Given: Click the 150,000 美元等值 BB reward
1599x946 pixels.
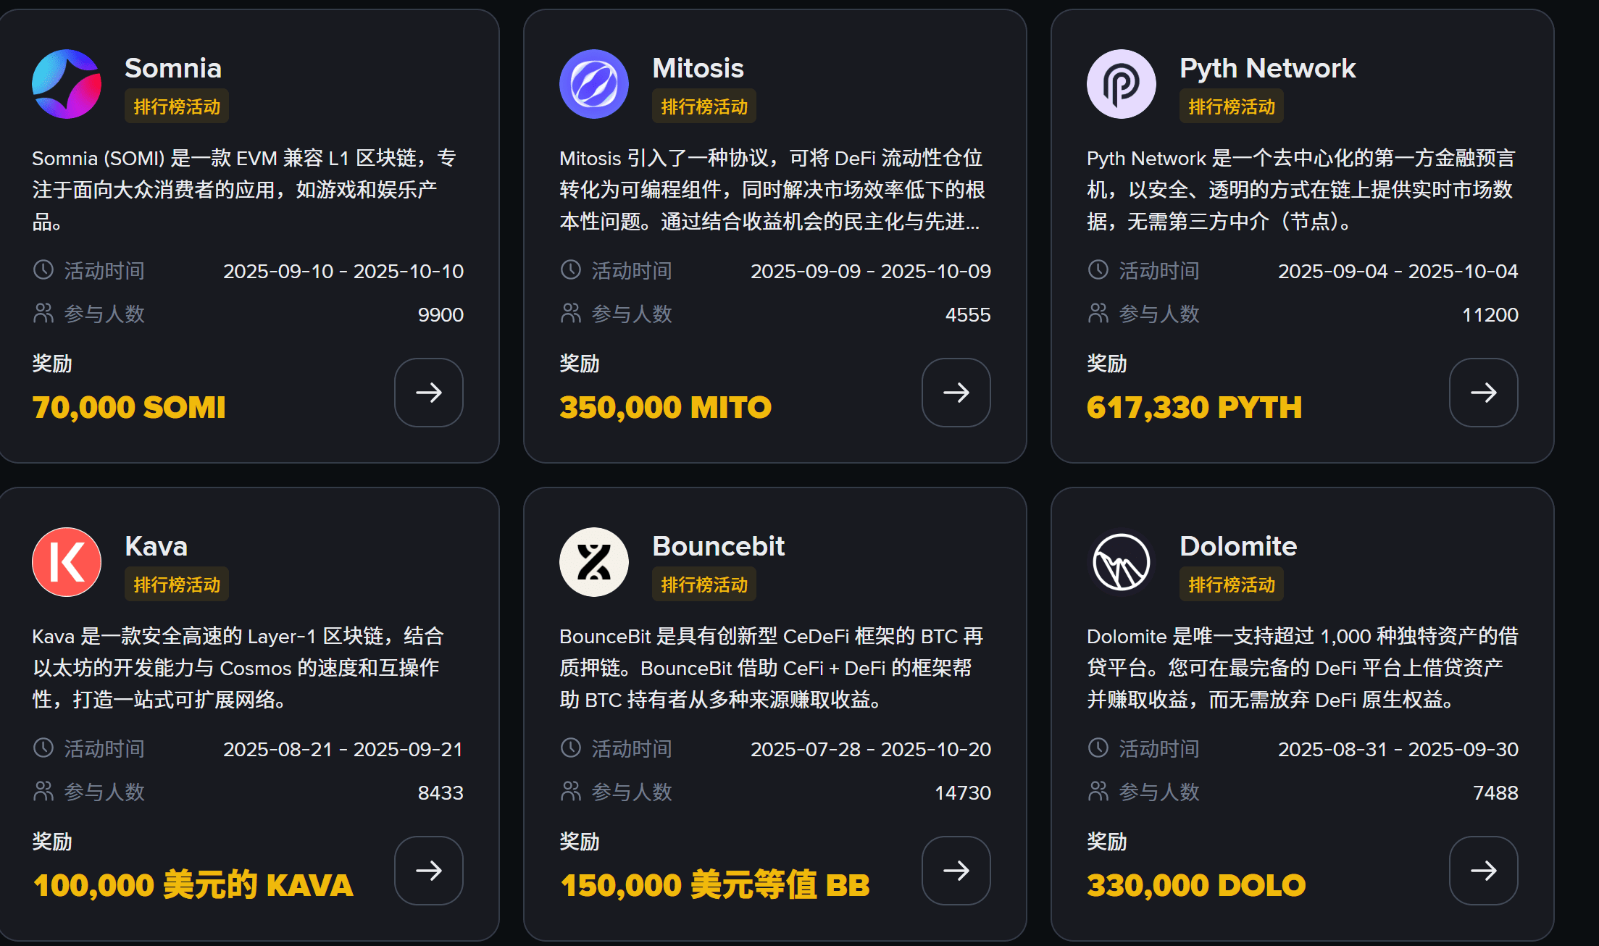Looking at the screenshot, I should click(714, 885).
